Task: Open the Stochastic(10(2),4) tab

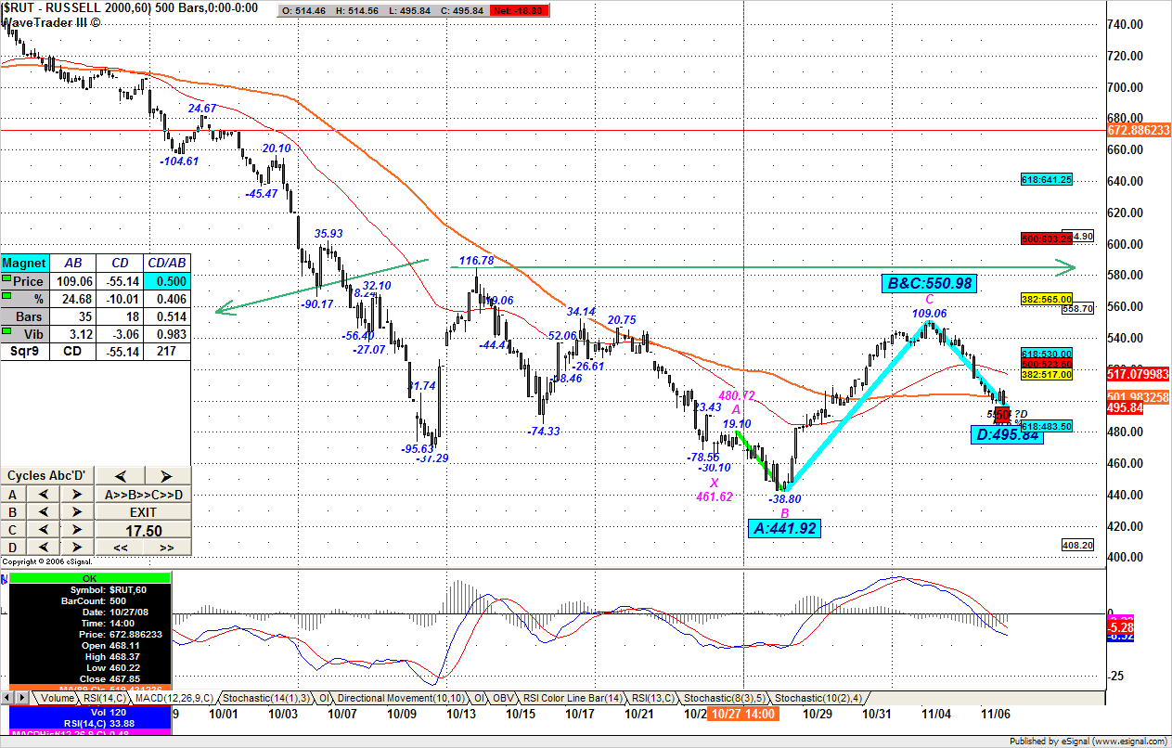Action: pyautogui.click(x=818, y=698)
